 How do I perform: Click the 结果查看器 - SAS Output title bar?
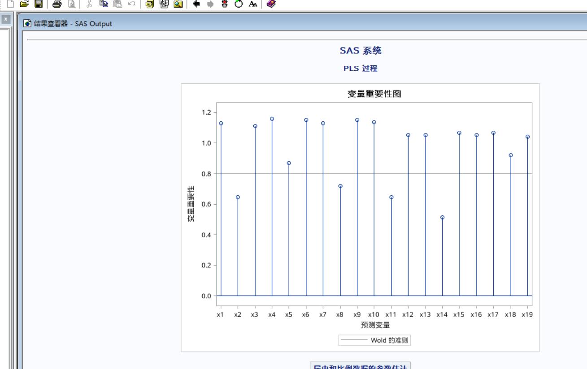pos(303,23)
